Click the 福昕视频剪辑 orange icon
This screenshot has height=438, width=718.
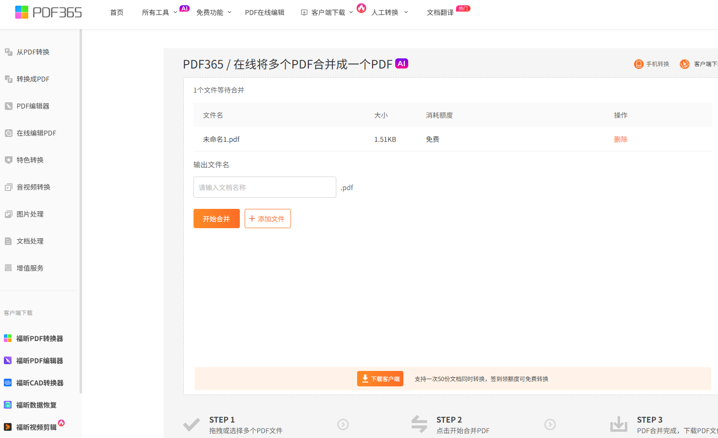pos(8,427)
